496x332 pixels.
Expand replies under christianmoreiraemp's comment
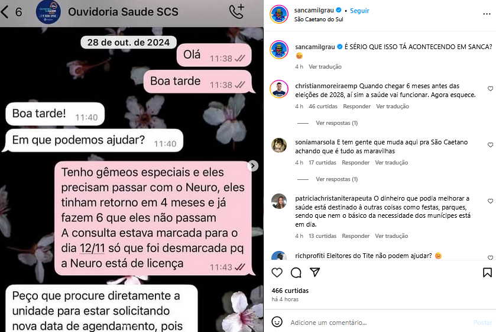click(336, 123)
